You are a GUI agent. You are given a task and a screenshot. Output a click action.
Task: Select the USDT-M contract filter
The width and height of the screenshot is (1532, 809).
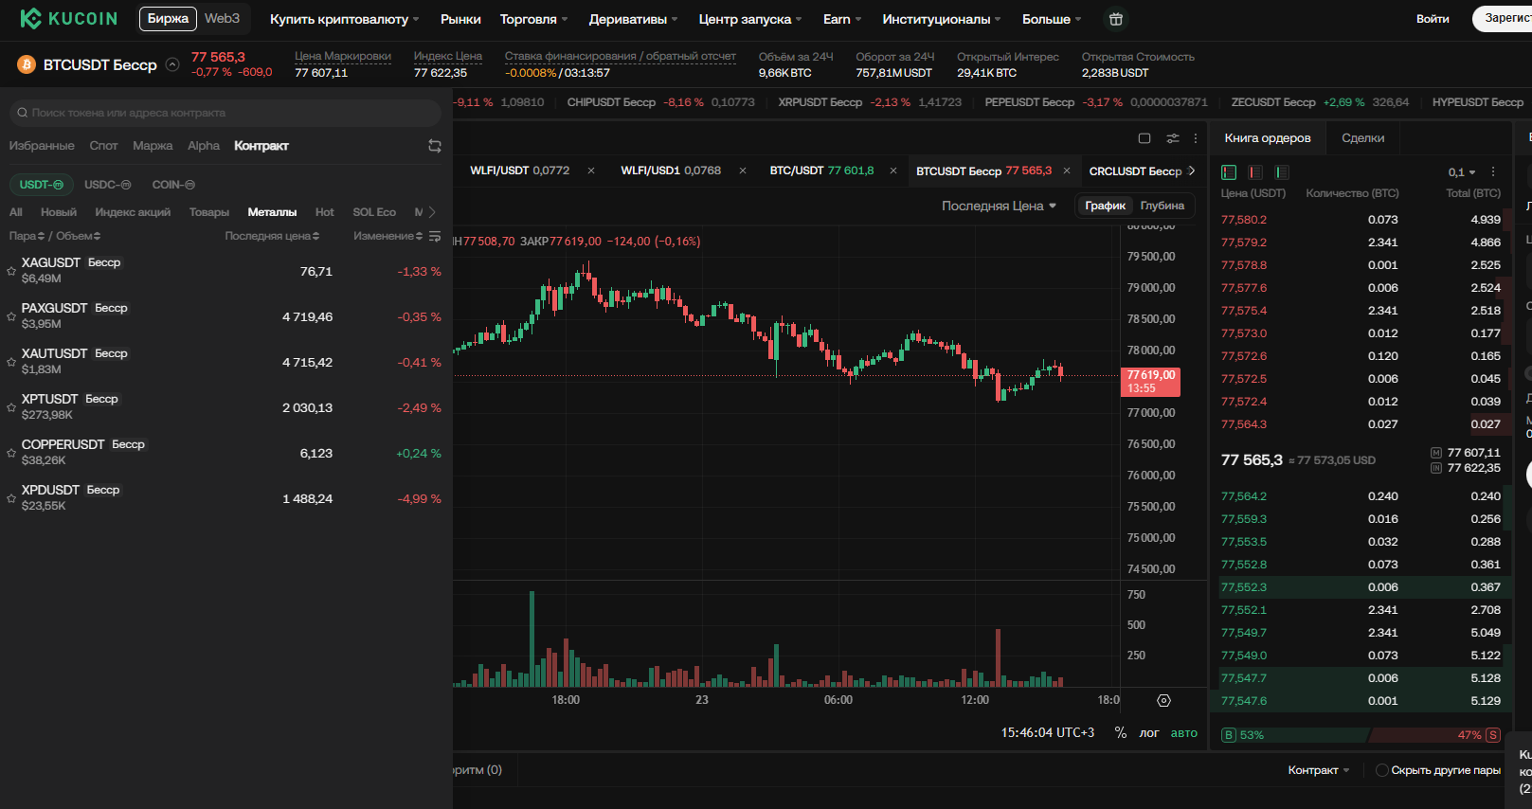click(x=42, y=185)
